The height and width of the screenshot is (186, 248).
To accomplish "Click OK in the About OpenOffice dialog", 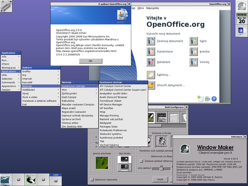I will point(91,61).
